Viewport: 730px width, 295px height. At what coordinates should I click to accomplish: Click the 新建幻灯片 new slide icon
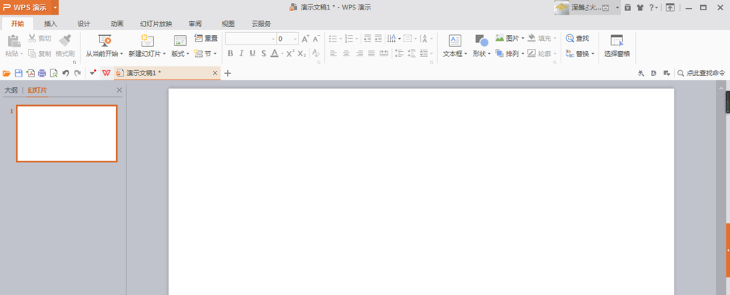[x=147, y=41]
